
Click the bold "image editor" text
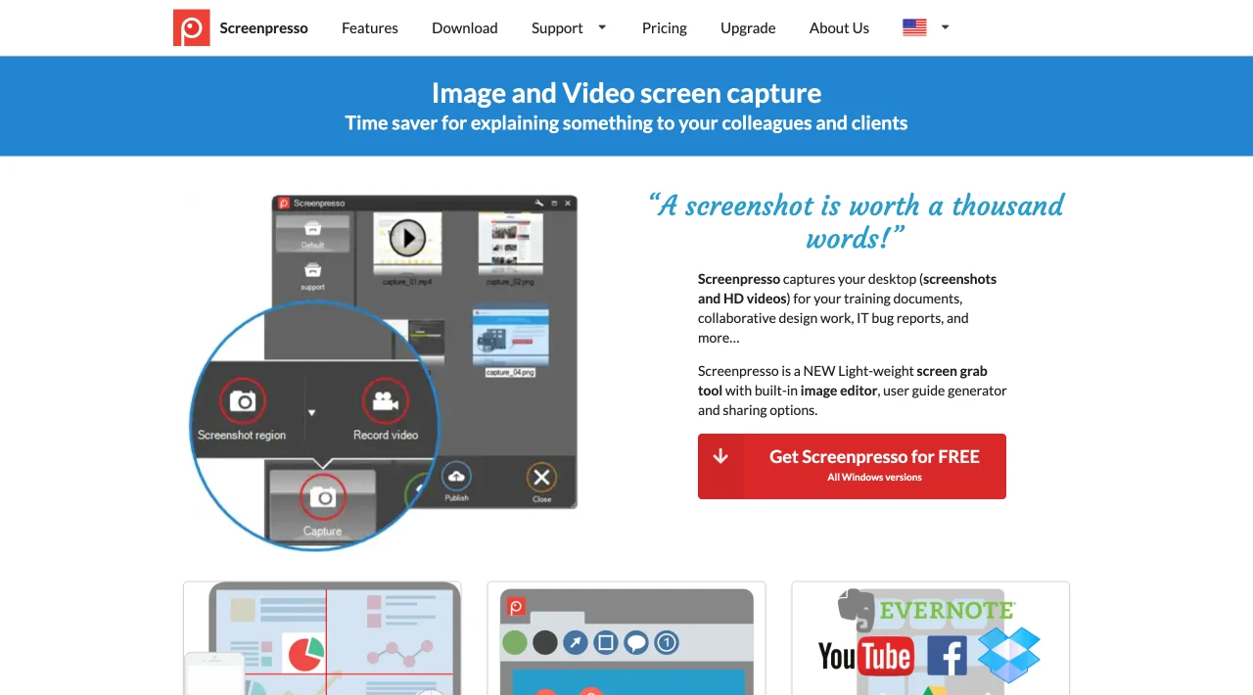(839, 391)
